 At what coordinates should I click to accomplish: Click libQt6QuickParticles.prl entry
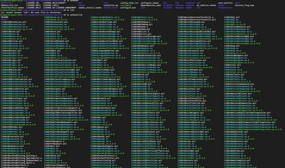[x=192, y=60]
